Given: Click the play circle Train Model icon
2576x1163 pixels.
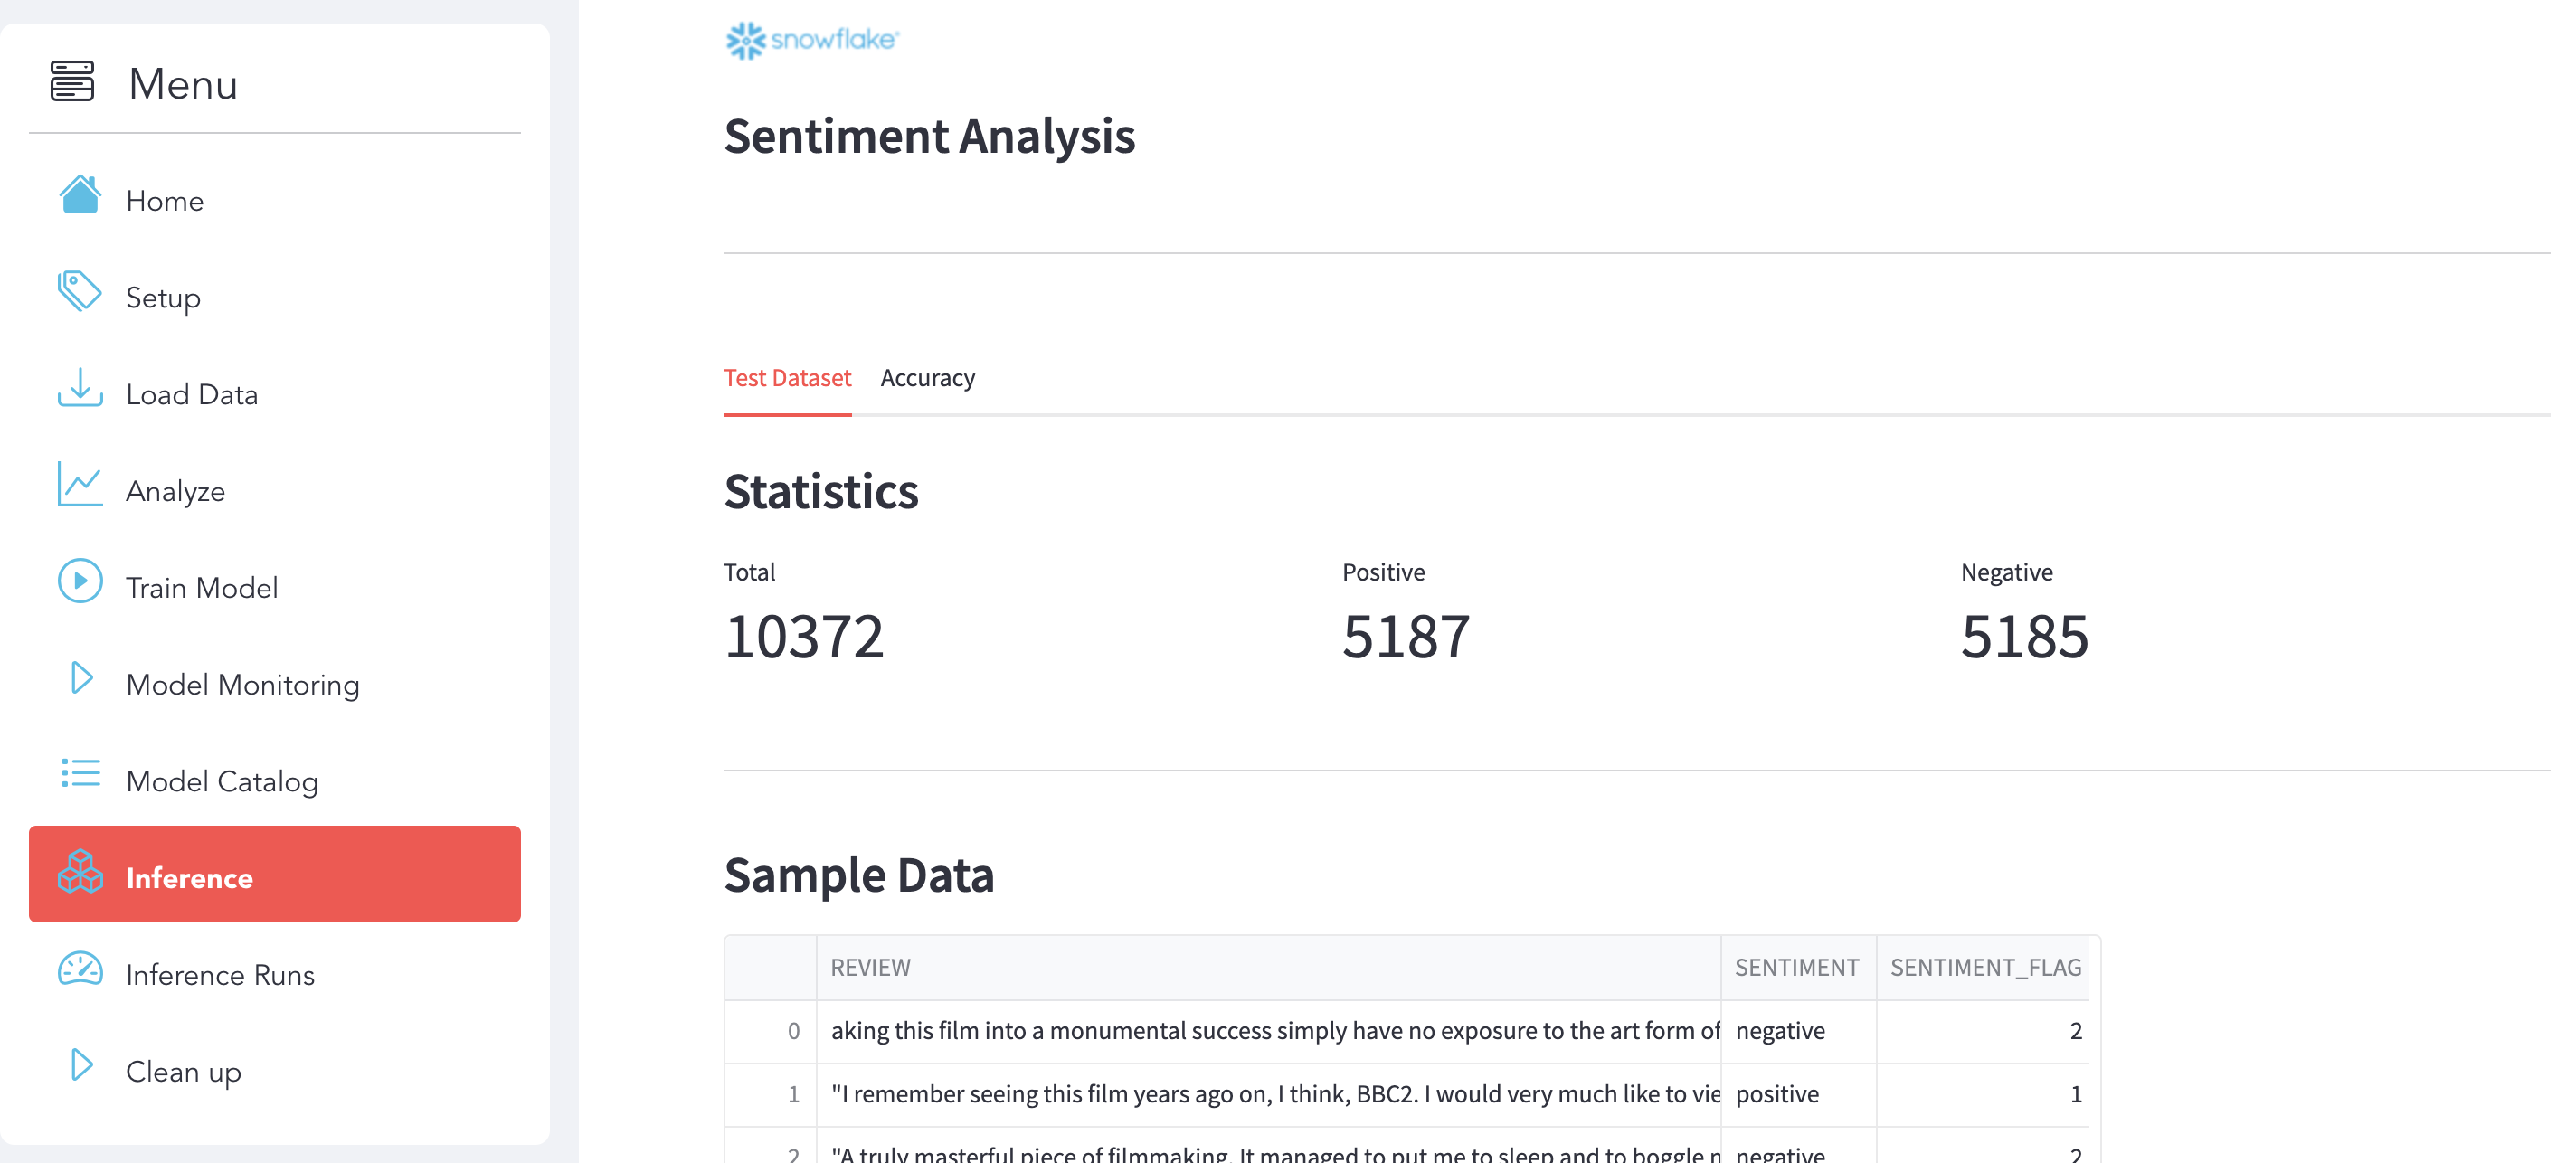Looking at the screenshot, I should point(80,582).
